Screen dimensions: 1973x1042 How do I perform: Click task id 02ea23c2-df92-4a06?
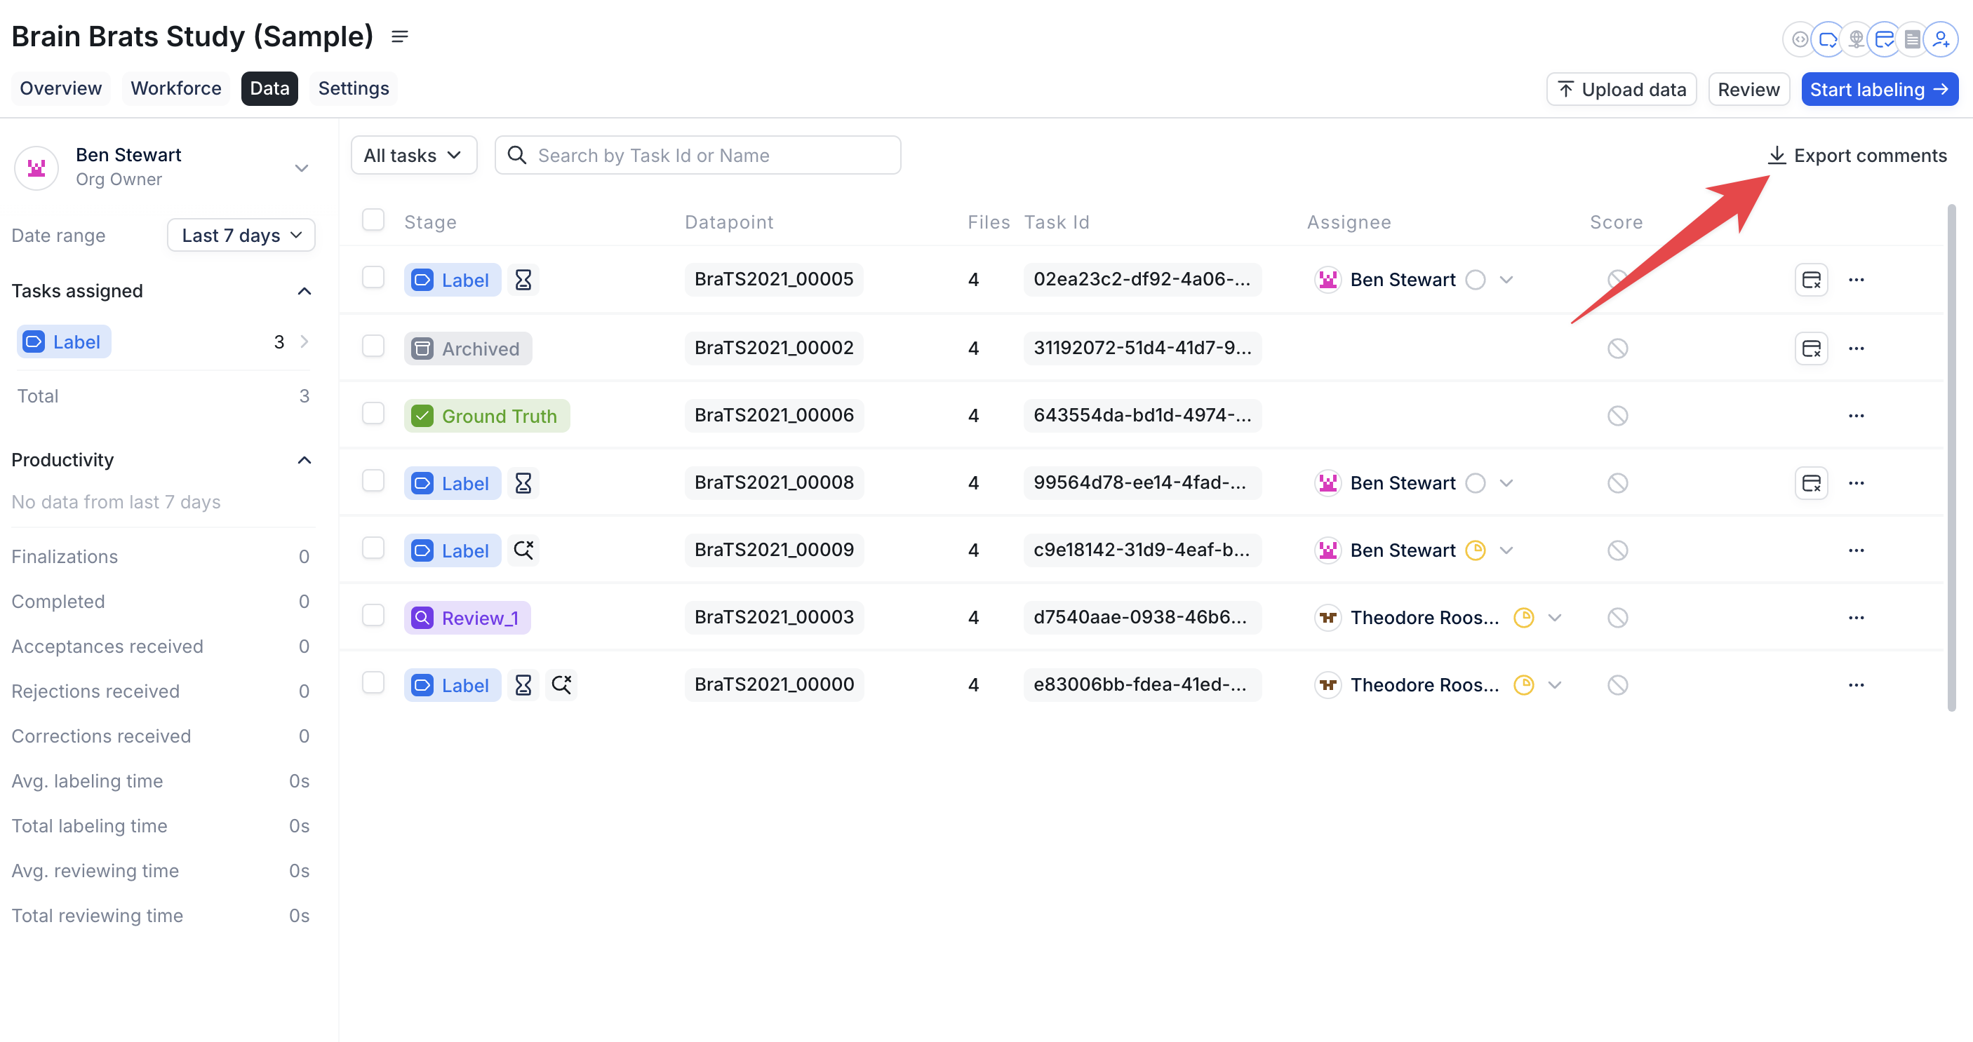pyautogui.click(x=1142, y=280)
